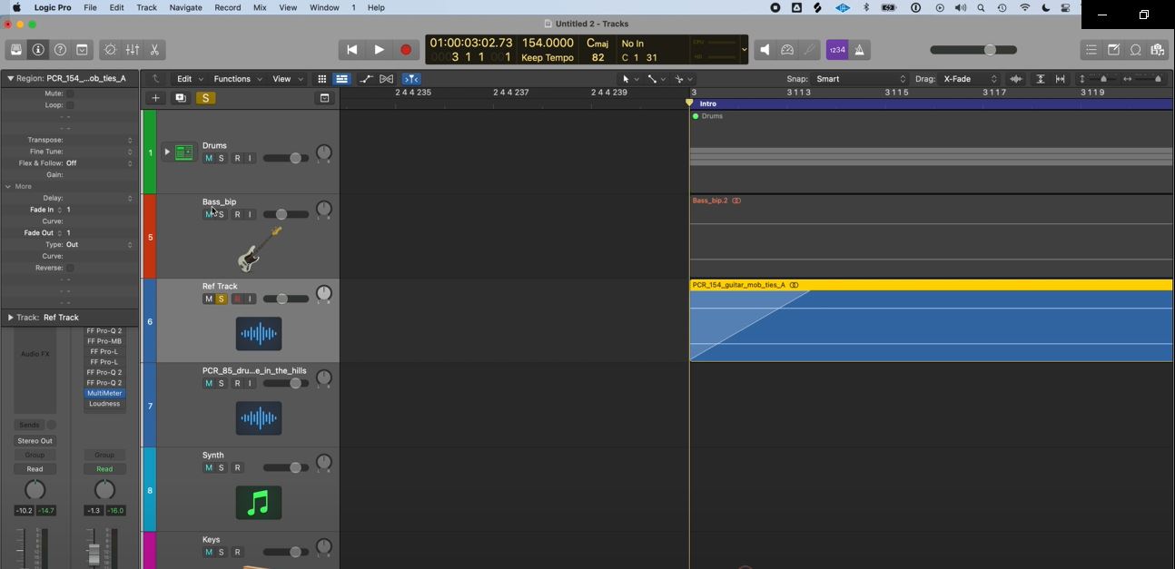Open the Drag mode X-Fade dropdown

969,79
